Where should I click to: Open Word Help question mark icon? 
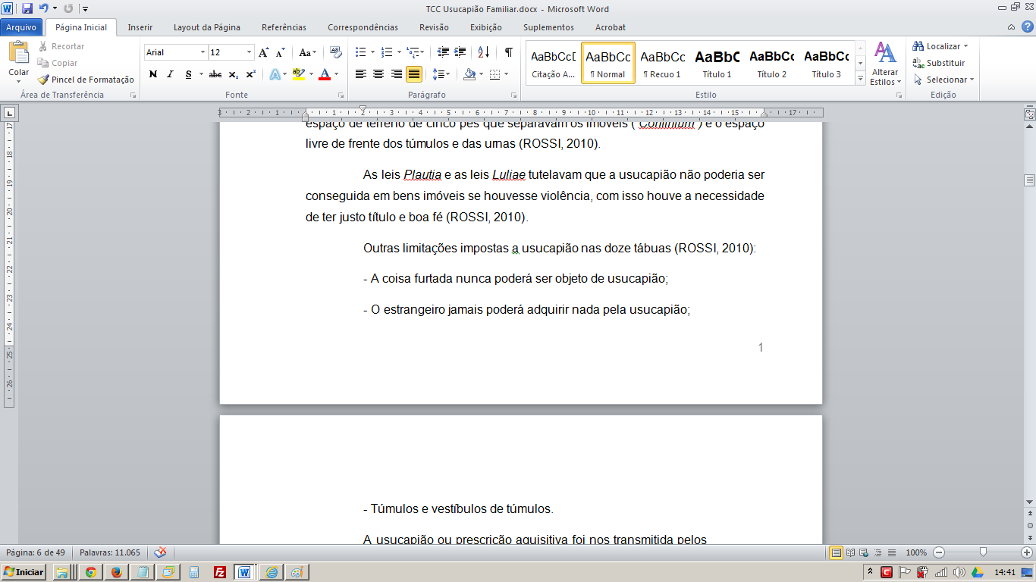click(1027, 27)
